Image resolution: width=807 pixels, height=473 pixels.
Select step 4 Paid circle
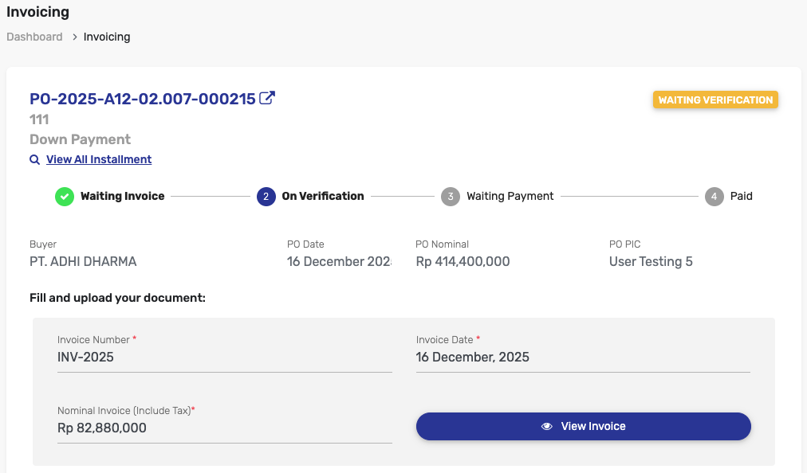point(714,196)
